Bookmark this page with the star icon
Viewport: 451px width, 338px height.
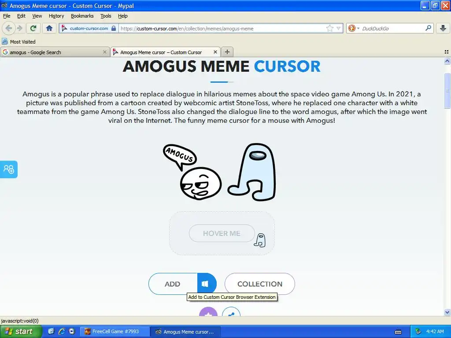coord(329,29)
